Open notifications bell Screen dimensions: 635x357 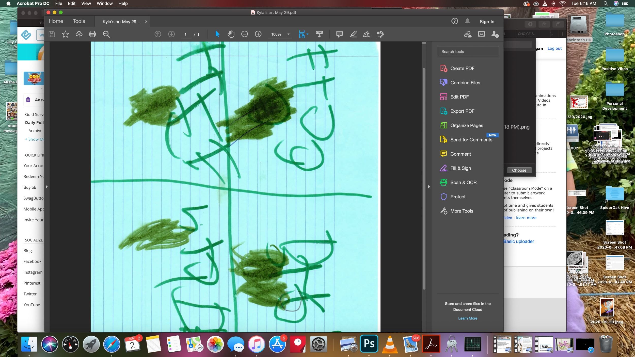point(467,21)
